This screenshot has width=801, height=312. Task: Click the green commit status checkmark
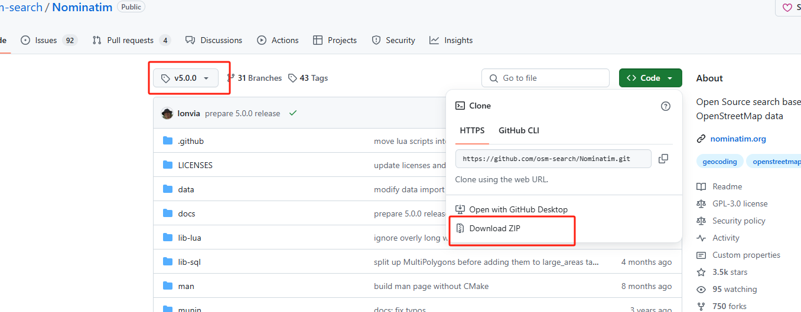(293, 113)
